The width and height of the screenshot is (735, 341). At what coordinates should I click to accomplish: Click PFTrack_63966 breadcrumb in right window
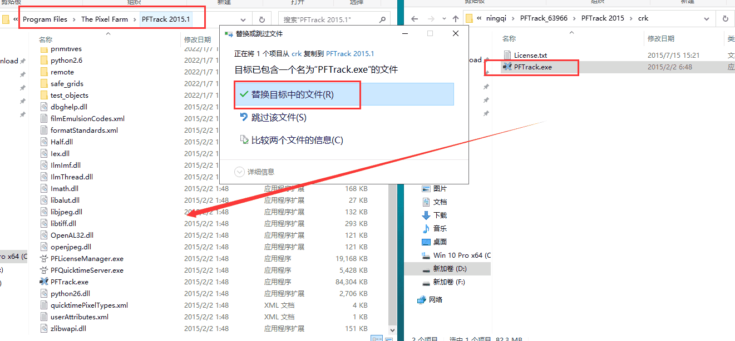(x=544, y=18)
